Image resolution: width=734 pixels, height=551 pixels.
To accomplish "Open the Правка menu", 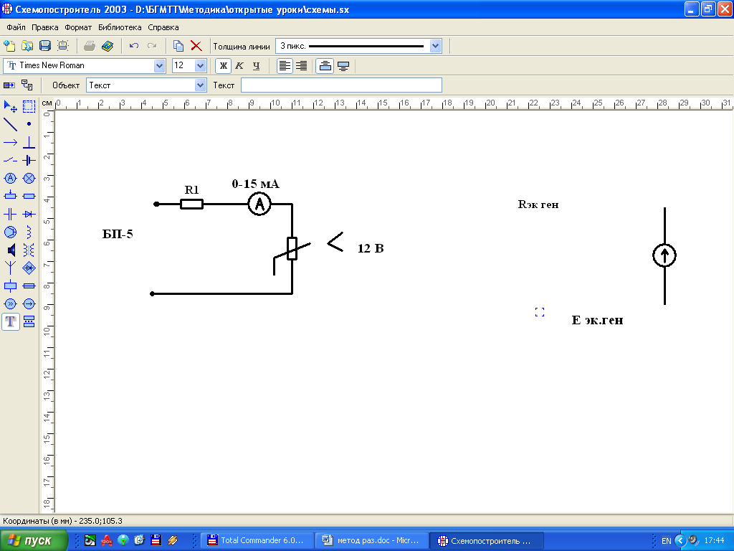I will (45, 27).
